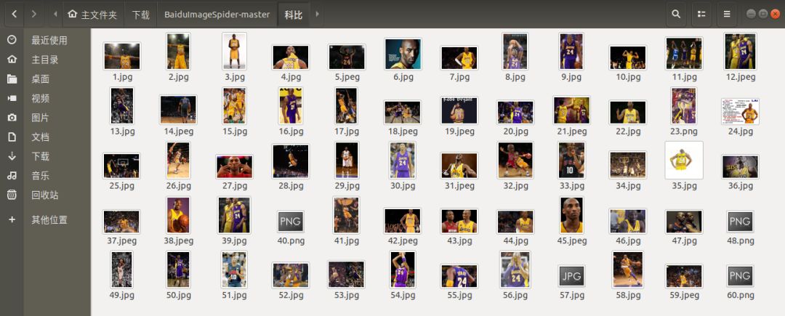Image resolution: width=785 pixels, height=316 pixels.
Task: Click file name 14.jpeg
Action: point(178,131)
